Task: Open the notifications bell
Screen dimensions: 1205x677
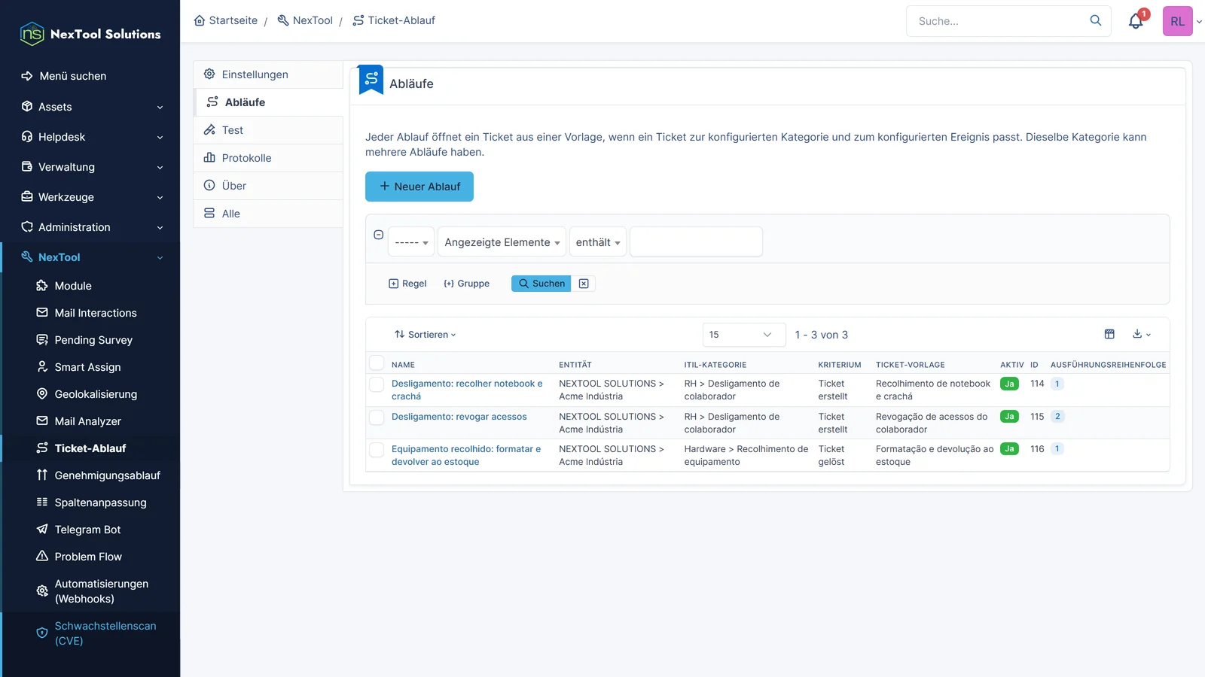Action: (x=1136, y=21)
